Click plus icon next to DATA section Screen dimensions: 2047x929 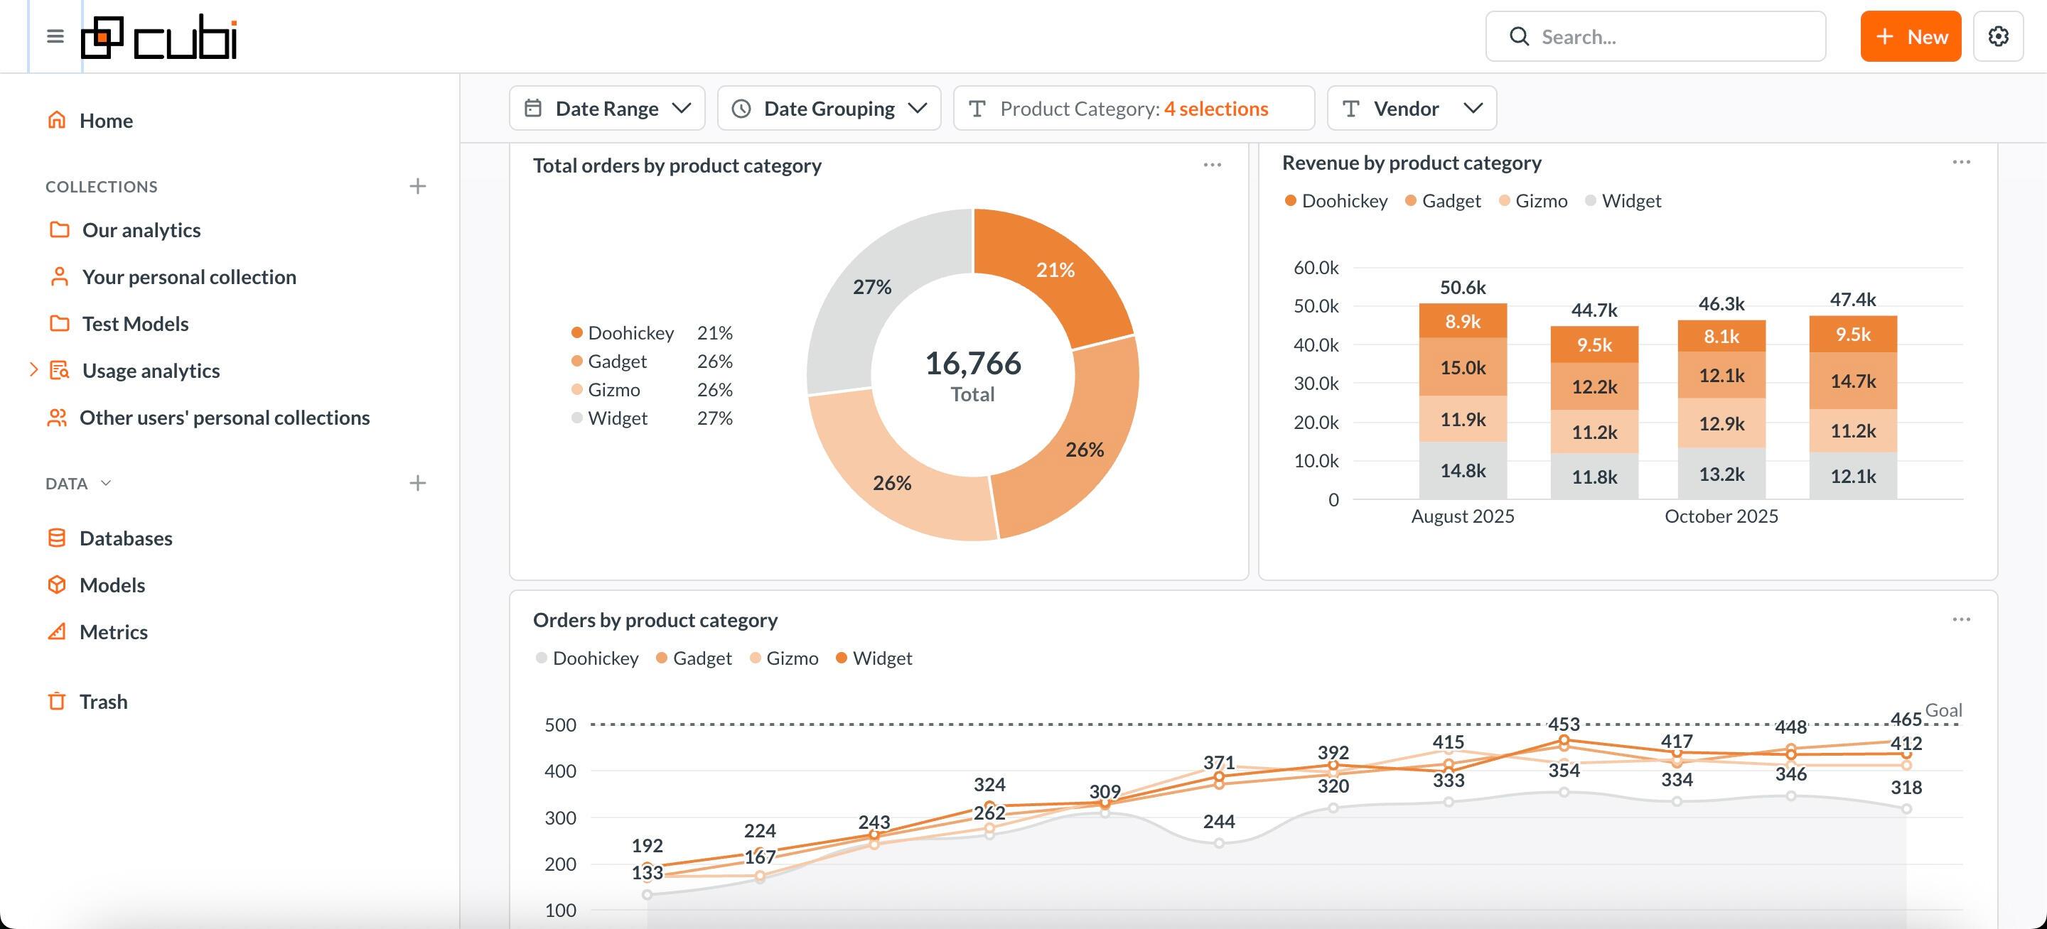point(417,484)
